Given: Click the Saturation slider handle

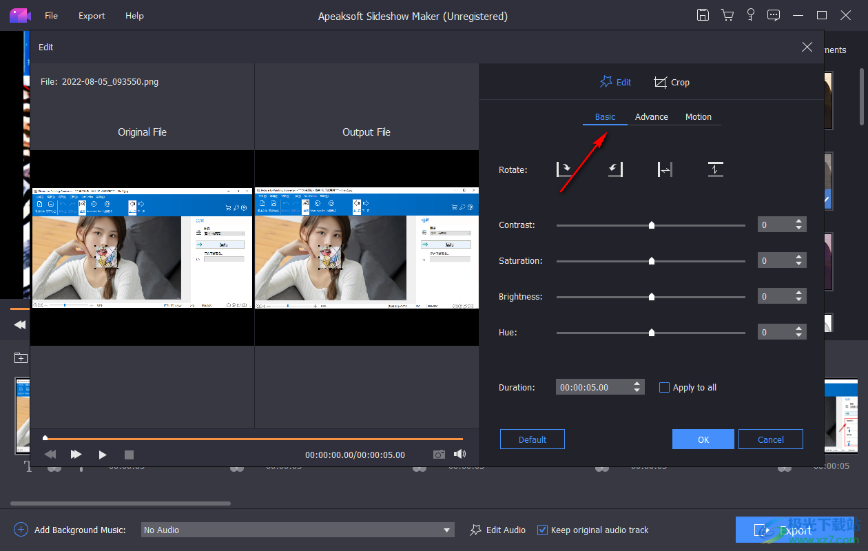Looking at the screenshot, I should tap(652, 260).
